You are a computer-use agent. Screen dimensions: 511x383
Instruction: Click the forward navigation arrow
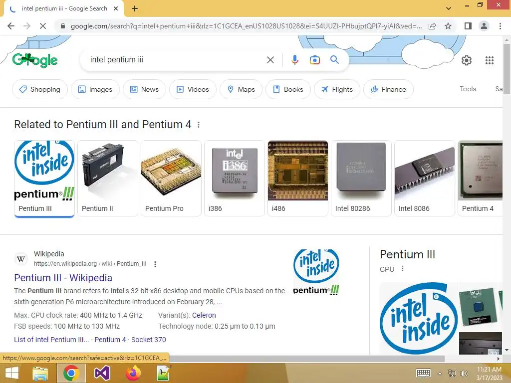tap(27, 26)
